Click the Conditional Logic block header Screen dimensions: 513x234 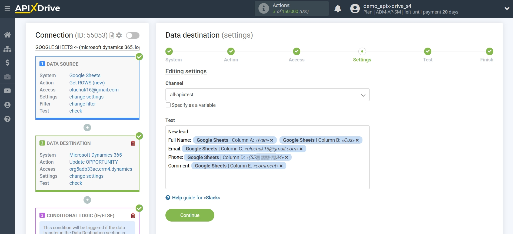point(80,216)
